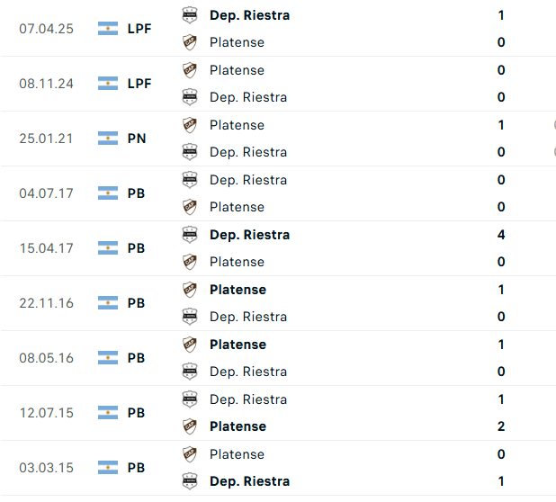556x502 pixels.
Task: Click Dep. Riestra crest in 15.04.17 match
Action: click(190, 235)
